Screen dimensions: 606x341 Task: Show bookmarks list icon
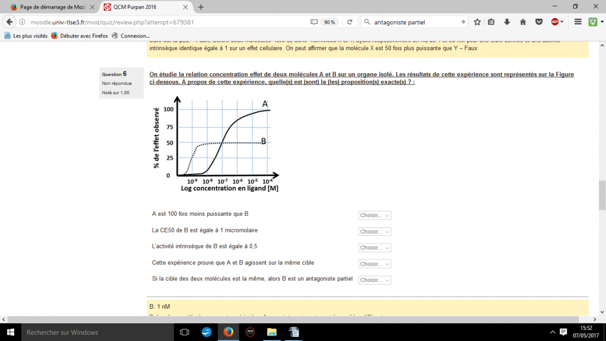491,22
